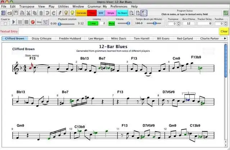
Task: Delete chorus with the page-x icon
Action: click(x=138, y=13)
